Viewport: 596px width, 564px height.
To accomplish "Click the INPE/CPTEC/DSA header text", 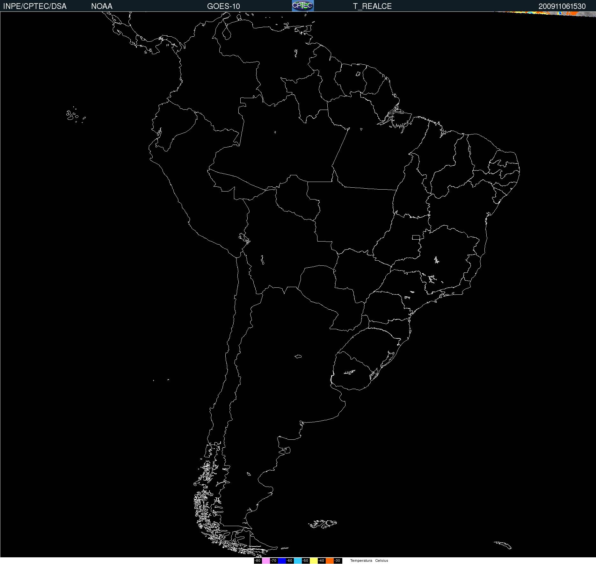I will coord(35,6).
